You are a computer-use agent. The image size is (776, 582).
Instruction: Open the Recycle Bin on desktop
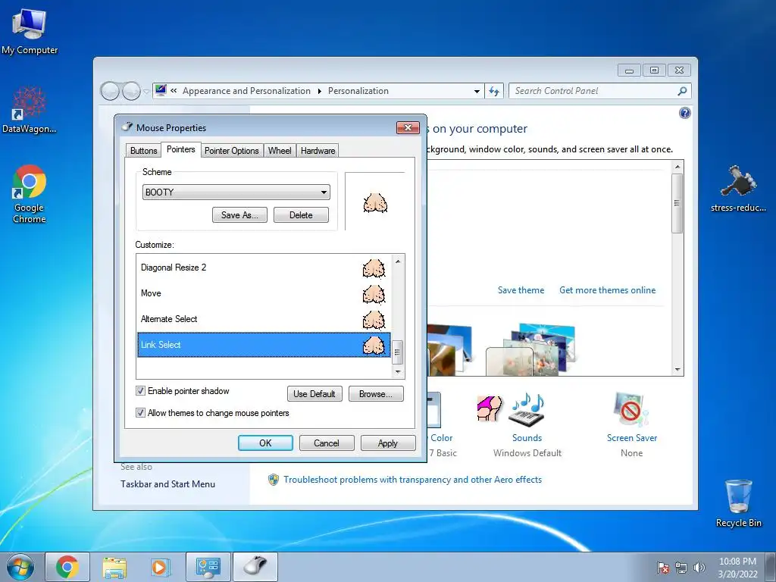738,503
